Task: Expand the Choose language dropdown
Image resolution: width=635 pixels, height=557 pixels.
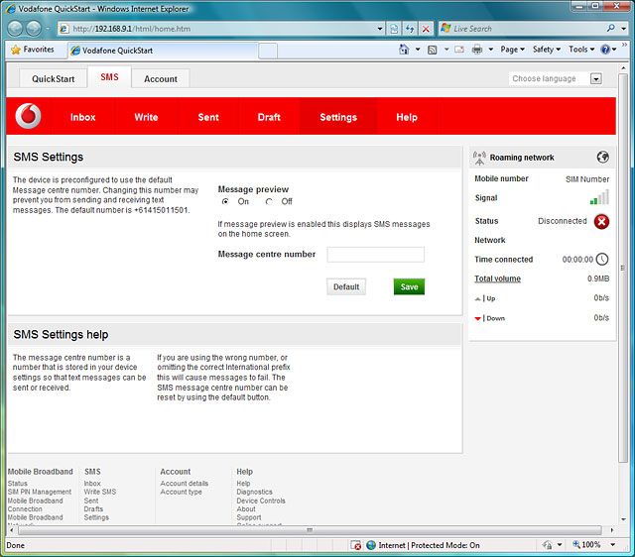Action: (596, 78)
